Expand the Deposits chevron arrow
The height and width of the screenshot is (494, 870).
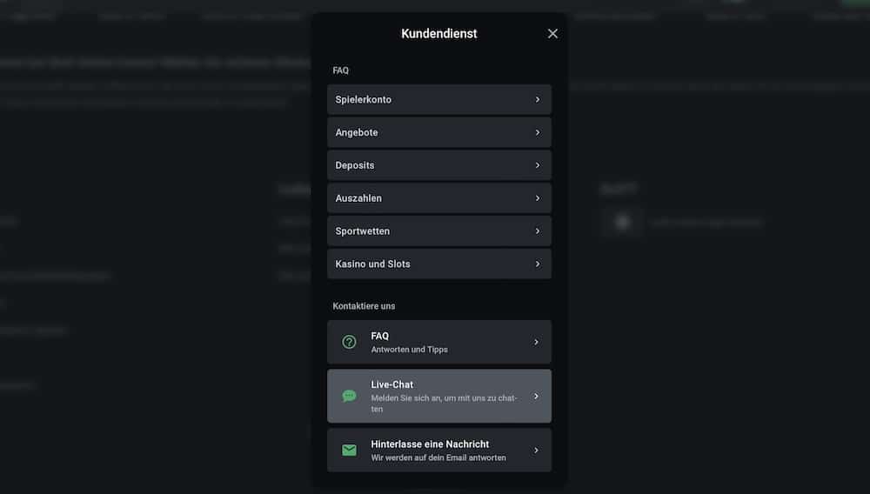pos(537,165)
